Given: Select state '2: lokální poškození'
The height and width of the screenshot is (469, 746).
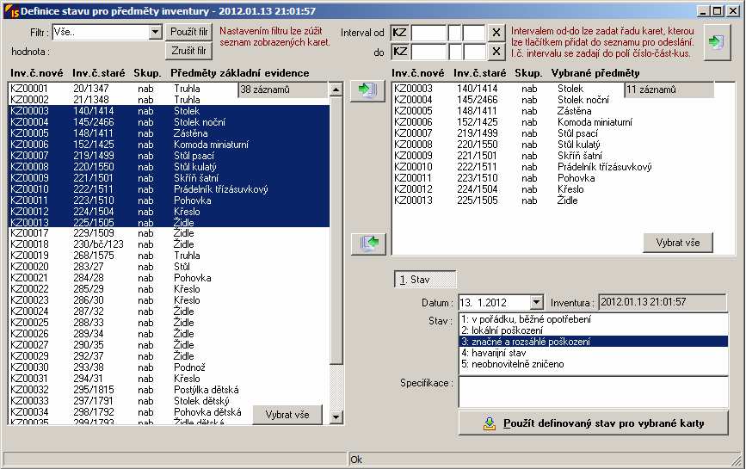Looking at the screenshot, I should tap(594, 330).
